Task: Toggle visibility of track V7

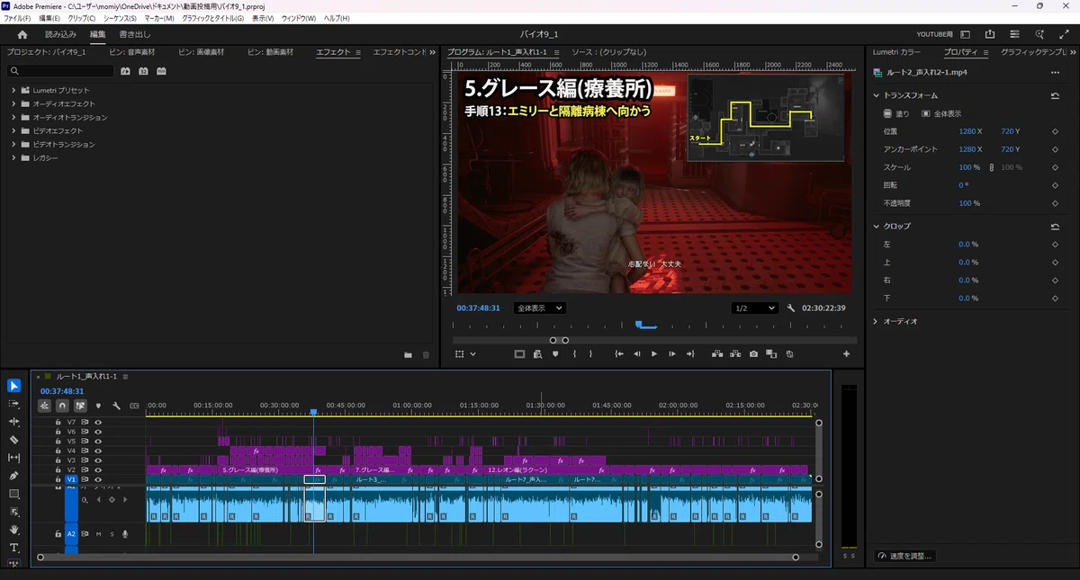Action: click(98, 422)
